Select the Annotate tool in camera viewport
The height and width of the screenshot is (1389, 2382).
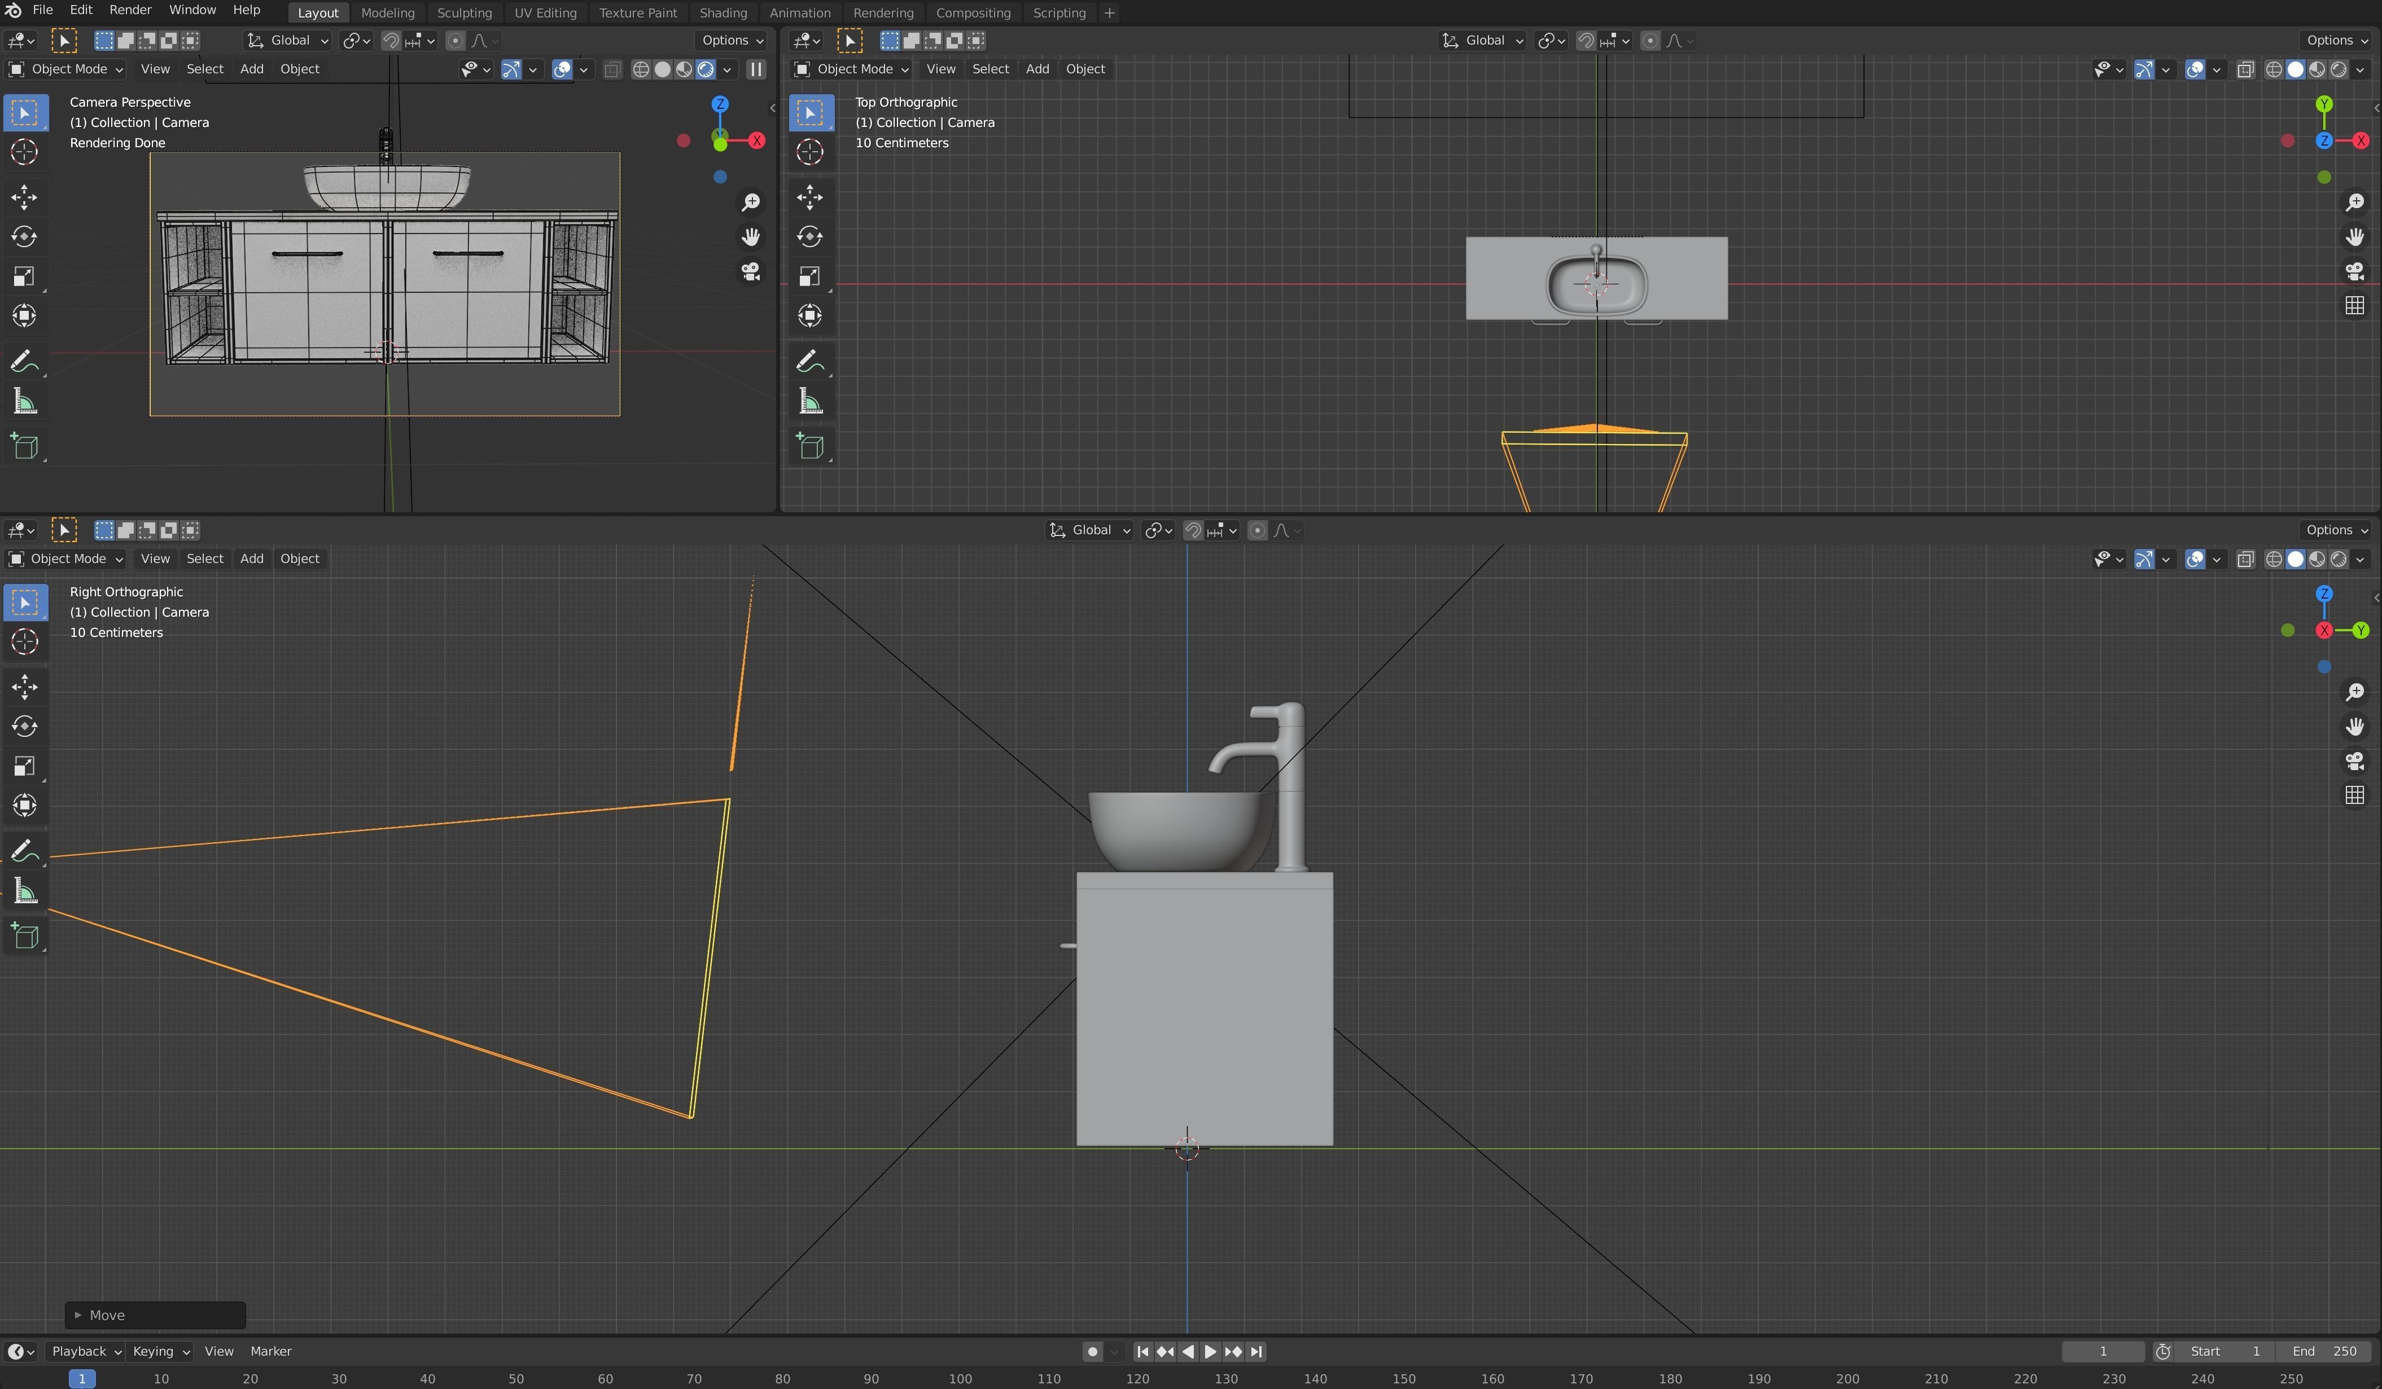(25, 362)
